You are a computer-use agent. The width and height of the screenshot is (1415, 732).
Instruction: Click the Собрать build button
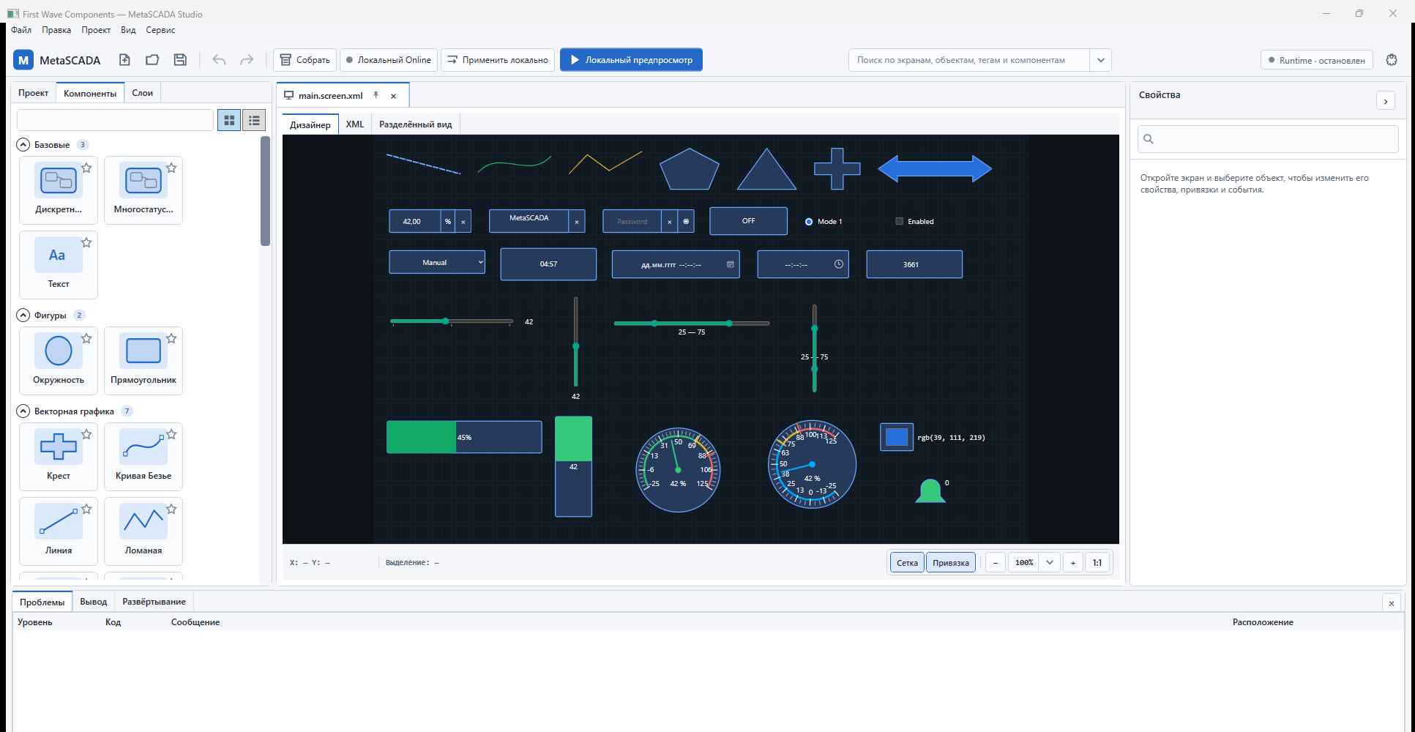[x=305, y=60]
